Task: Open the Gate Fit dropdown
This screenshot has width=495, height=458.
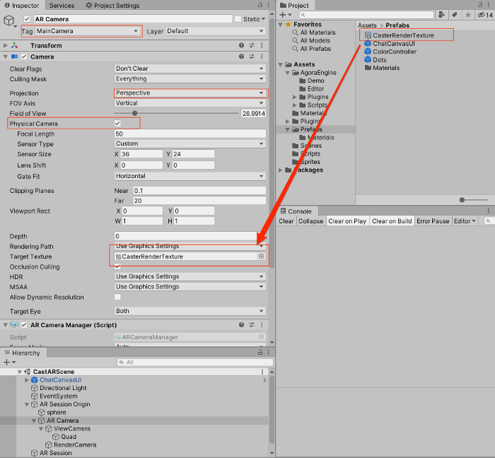Action: tap(190, 176)
